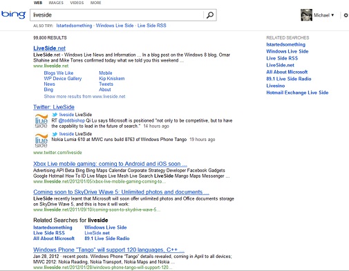Click LiveSide.net in the right sidebar
The height and width of the screenshot is (271, 349).
(x=281, y=65)
